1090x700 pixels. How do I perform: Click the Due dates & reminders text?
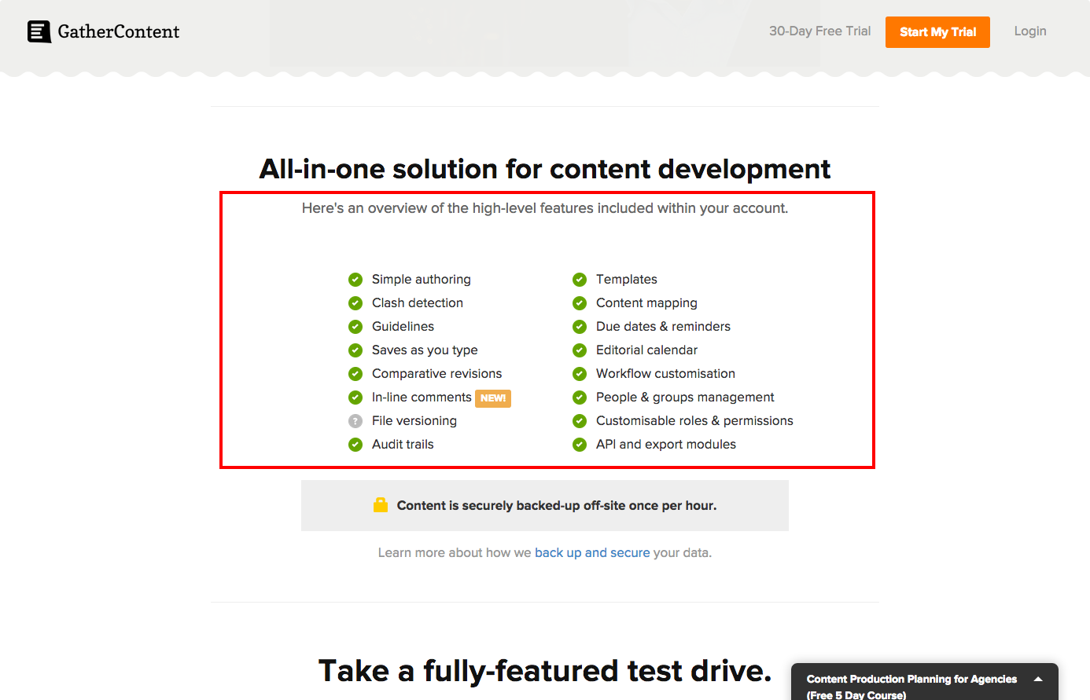click(x=663, y=327)
